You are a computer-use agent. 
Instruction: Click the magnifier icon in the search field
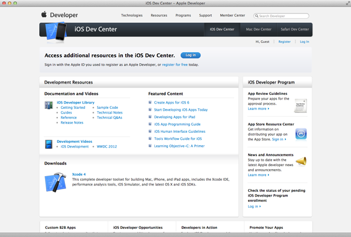click(257, 16)
